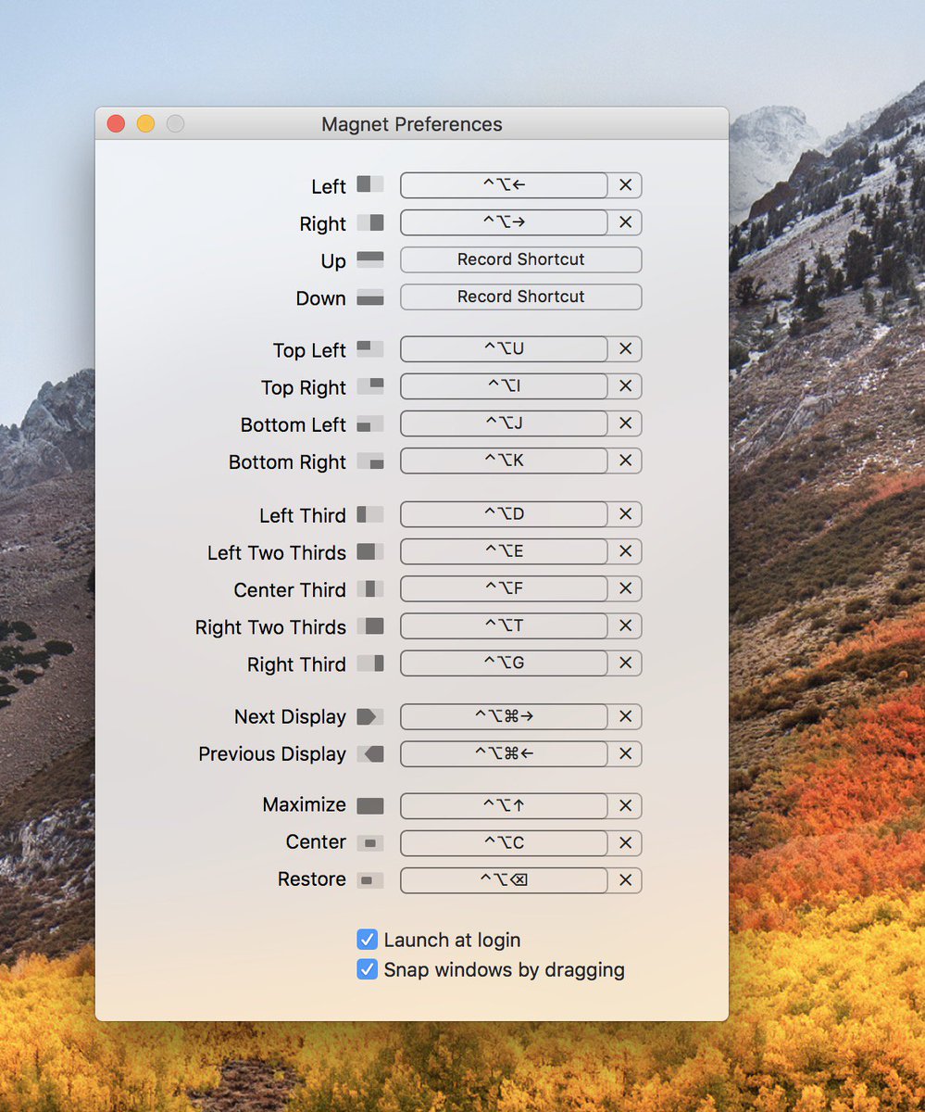
Task: Edit the Left shortcut field
Action: (x=505, y=185)
